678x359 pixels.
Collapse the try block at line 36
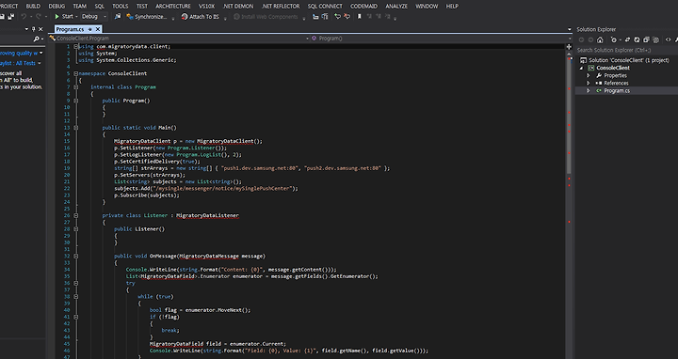pos(76,283)
